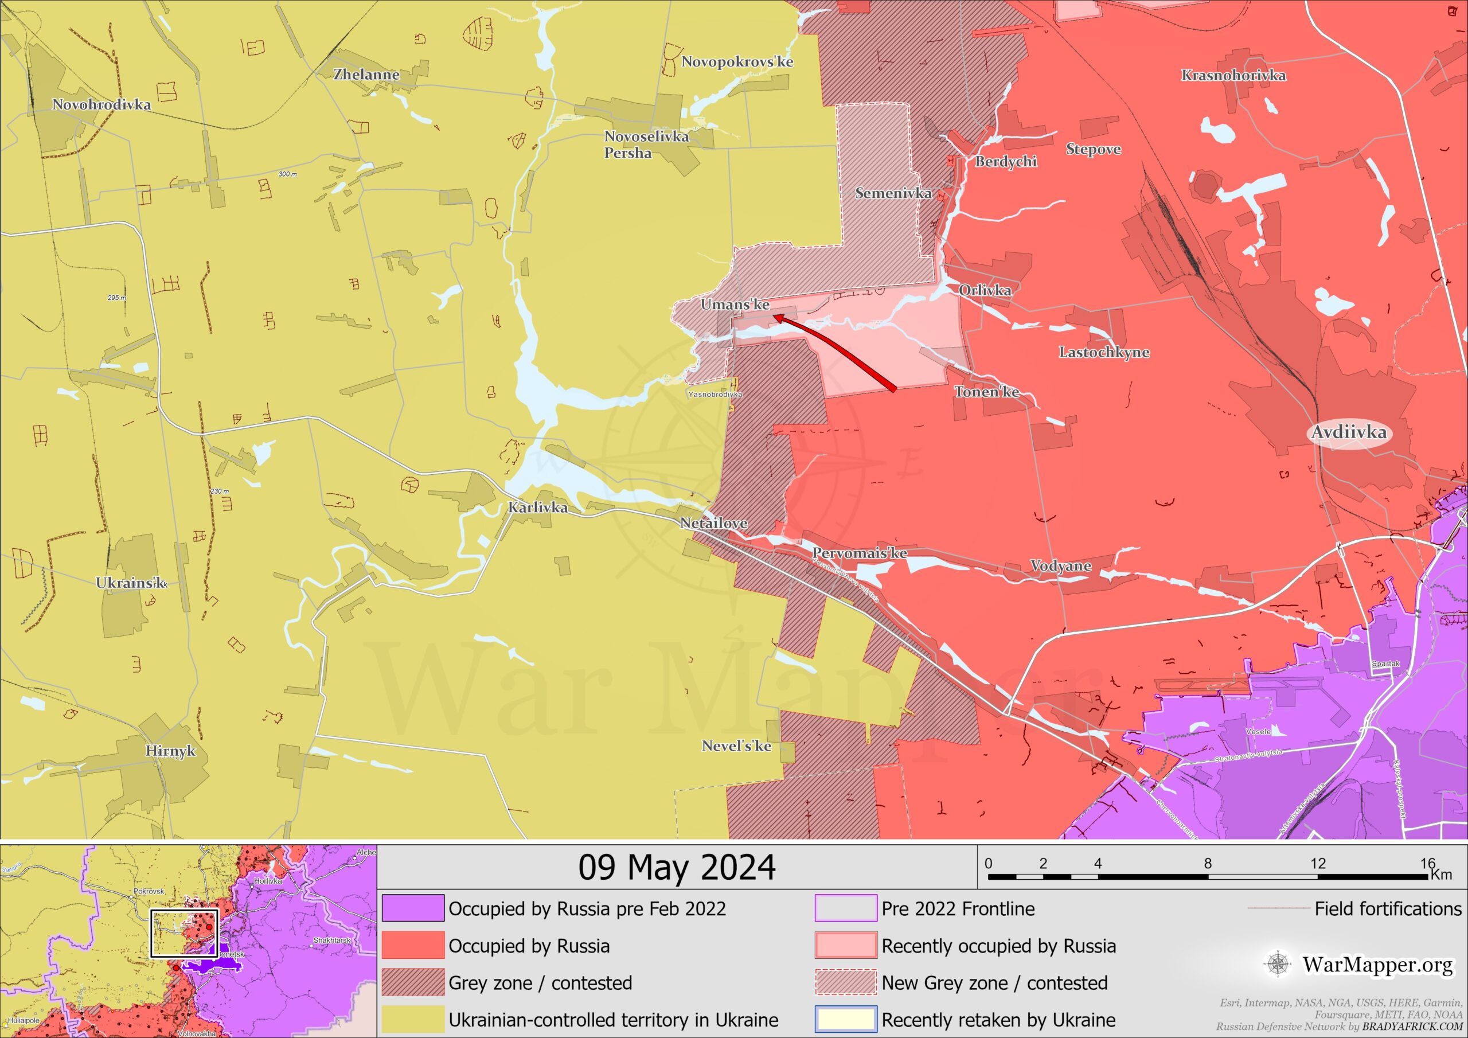This screenshot has height=1038, width=1468.
Task: Open the WarMapper.org link text
Action: pos(1378,964)
